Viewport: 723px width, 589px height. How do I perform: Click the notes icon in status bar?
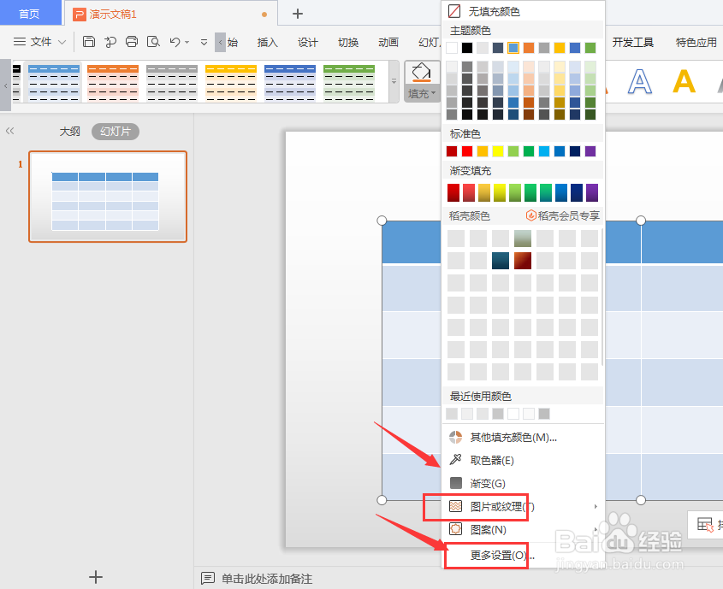(208, 578)
